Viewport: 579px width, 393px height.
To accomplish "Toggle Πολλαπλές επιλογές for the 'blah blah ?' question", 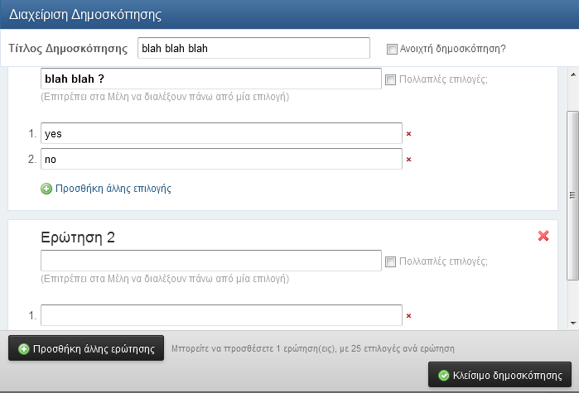I will click(x=390, y=79).
